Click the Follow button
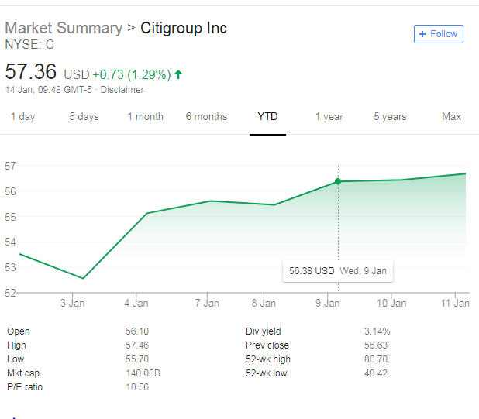Image resolution: width=479 pixels, height=419 pixels. click(x=438, y=34)
